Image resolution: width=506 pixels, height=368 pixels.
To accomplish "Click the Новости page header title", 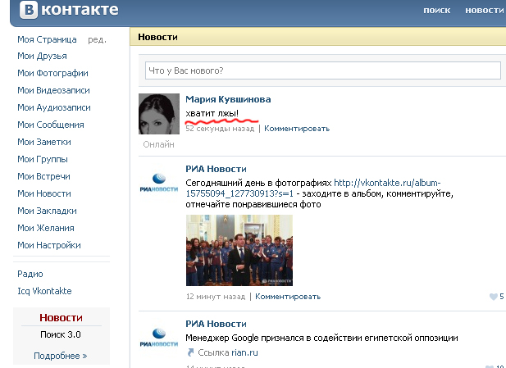I will pyautogui.click(x=157, y=37).
